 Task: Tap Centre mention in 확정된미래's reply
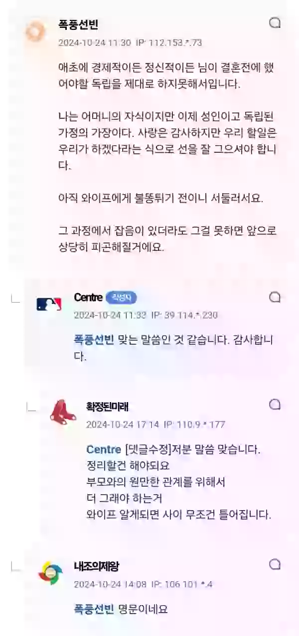[x=104, y=449]
